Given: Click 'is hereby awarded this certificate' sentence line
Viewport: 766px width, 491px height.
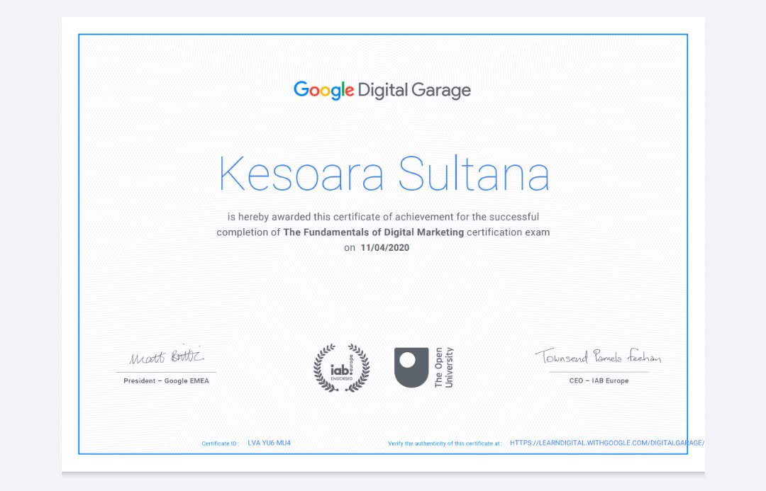Looking at the screenshot, I should [383, 217].
